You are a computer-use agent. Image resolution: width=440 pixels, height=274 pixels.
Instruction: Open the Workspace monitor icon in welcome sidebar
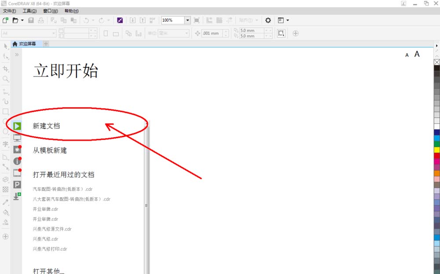tap(17, 138)
